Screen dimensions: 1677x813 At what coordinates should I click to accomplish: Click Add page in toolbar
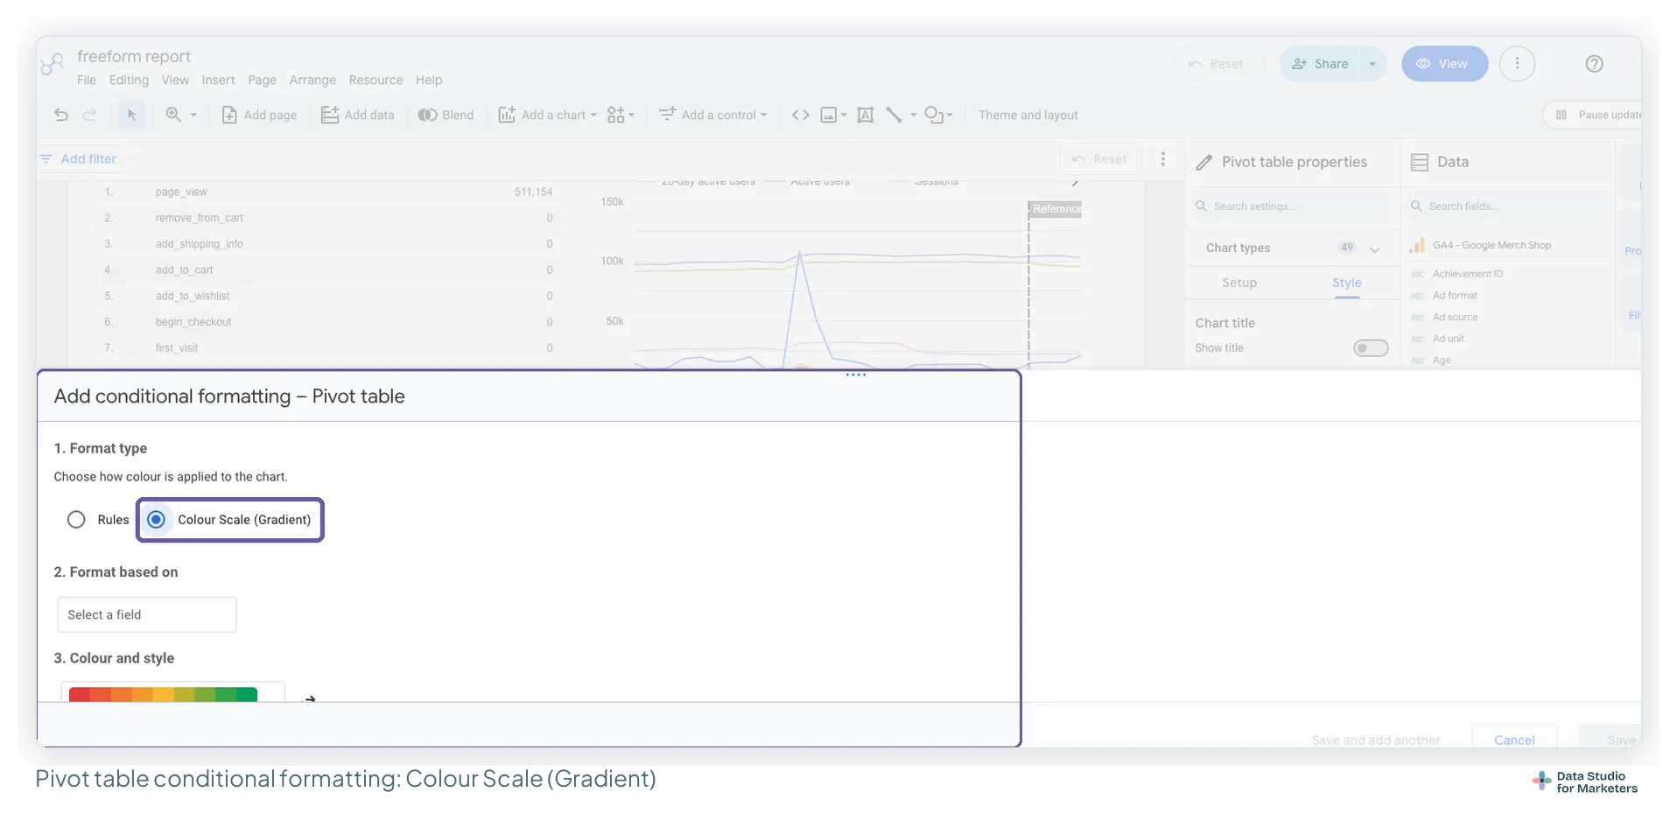[x=259, y=115]
